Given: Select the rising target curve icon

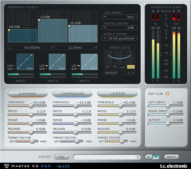Looking at the screenshot, I should click(x=123, y=67).
